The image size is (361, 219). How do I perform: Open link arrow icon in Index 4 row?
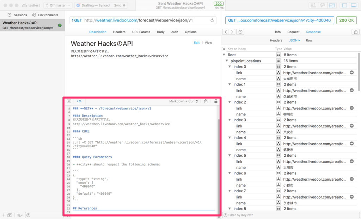351,144
